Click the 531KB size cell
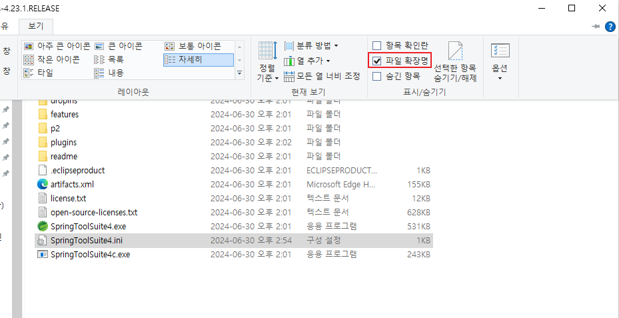Screen dimensions: 619x318 (x=418, y=227)
